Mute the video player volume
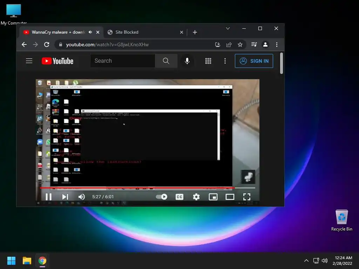 (82, 197)
